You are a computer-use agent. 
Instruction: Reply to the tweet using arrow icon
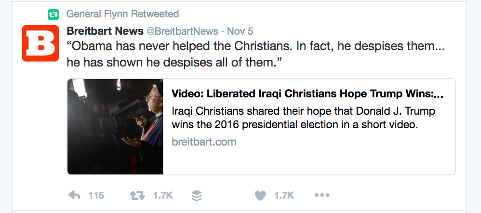pos(74,195)
